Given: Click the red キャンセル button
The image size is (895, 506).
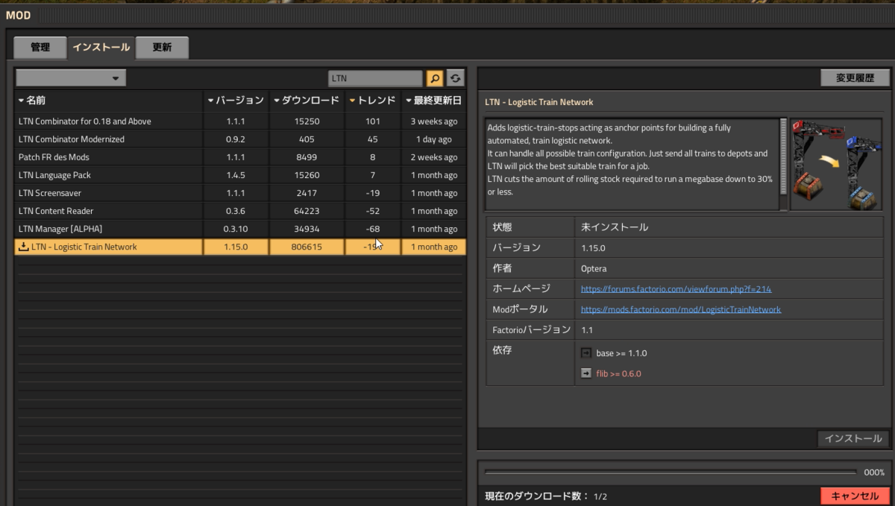Looking at the screenshot, I should point(855,496).
